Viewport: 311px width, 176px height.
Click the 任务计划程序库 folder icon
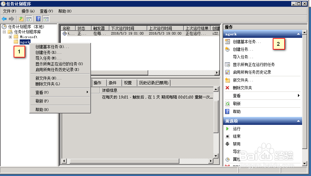click(x=10, y=32)
